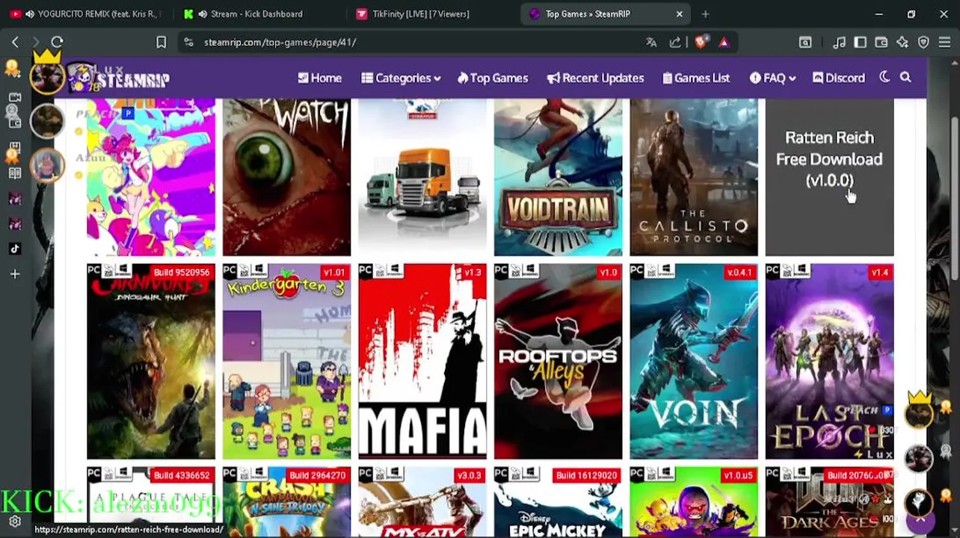Viewport: 960px width, 538px height.
Task: Go to the Home menu item
Action: [319, 78]
